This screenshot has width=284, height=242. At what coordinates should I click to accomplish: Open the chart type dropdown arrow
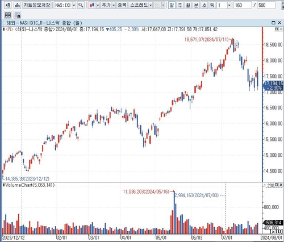(98, 5)
